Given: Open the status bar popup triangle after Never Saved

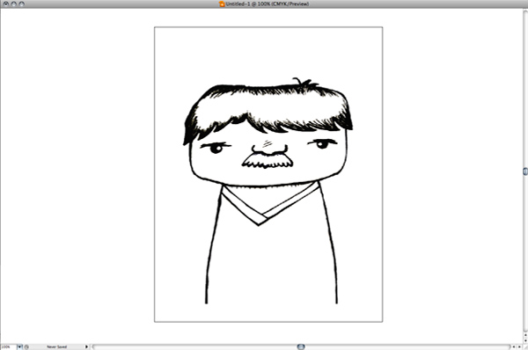Looking at the screenshot, I should pyautogui.click(x=86, y=346).
